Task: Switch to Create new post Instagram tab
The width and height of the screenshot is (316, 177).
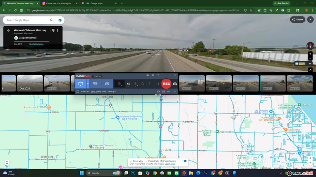Action: [60, 3]
